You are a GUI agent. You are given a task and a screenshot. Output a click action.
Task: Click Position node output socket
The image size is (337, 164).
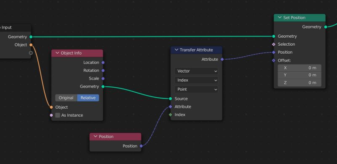point(141,146)
